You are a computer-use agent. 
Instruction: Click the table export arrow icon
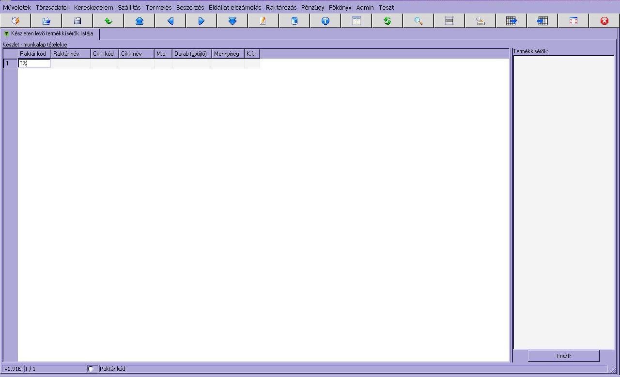pyautogui.click(x=511, y=21)
